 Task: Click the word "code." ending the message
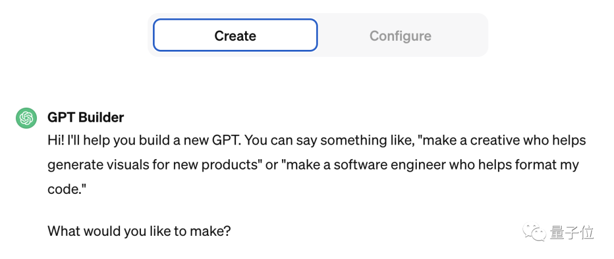64,190
